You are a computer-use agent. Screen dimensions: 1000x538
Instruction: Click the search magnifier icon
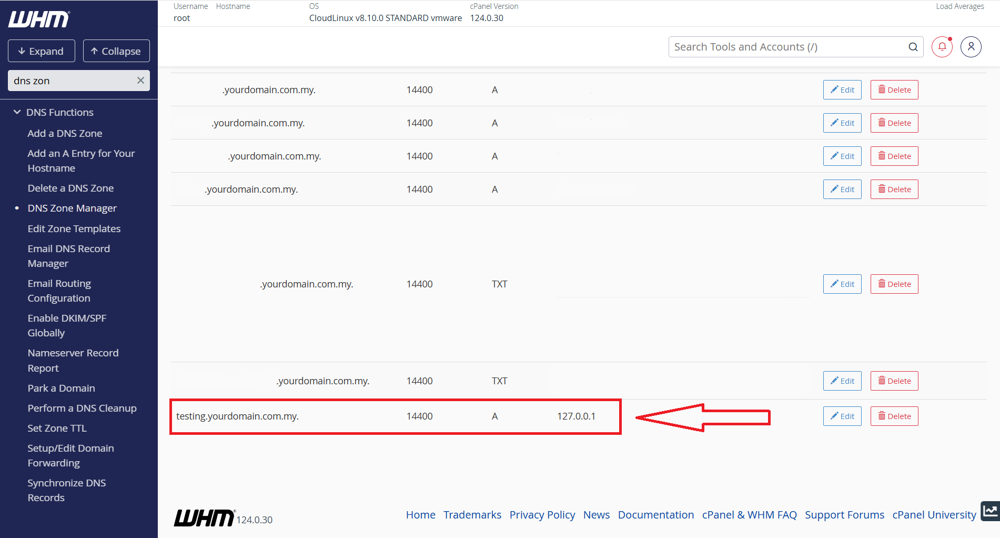click(913, 47)
